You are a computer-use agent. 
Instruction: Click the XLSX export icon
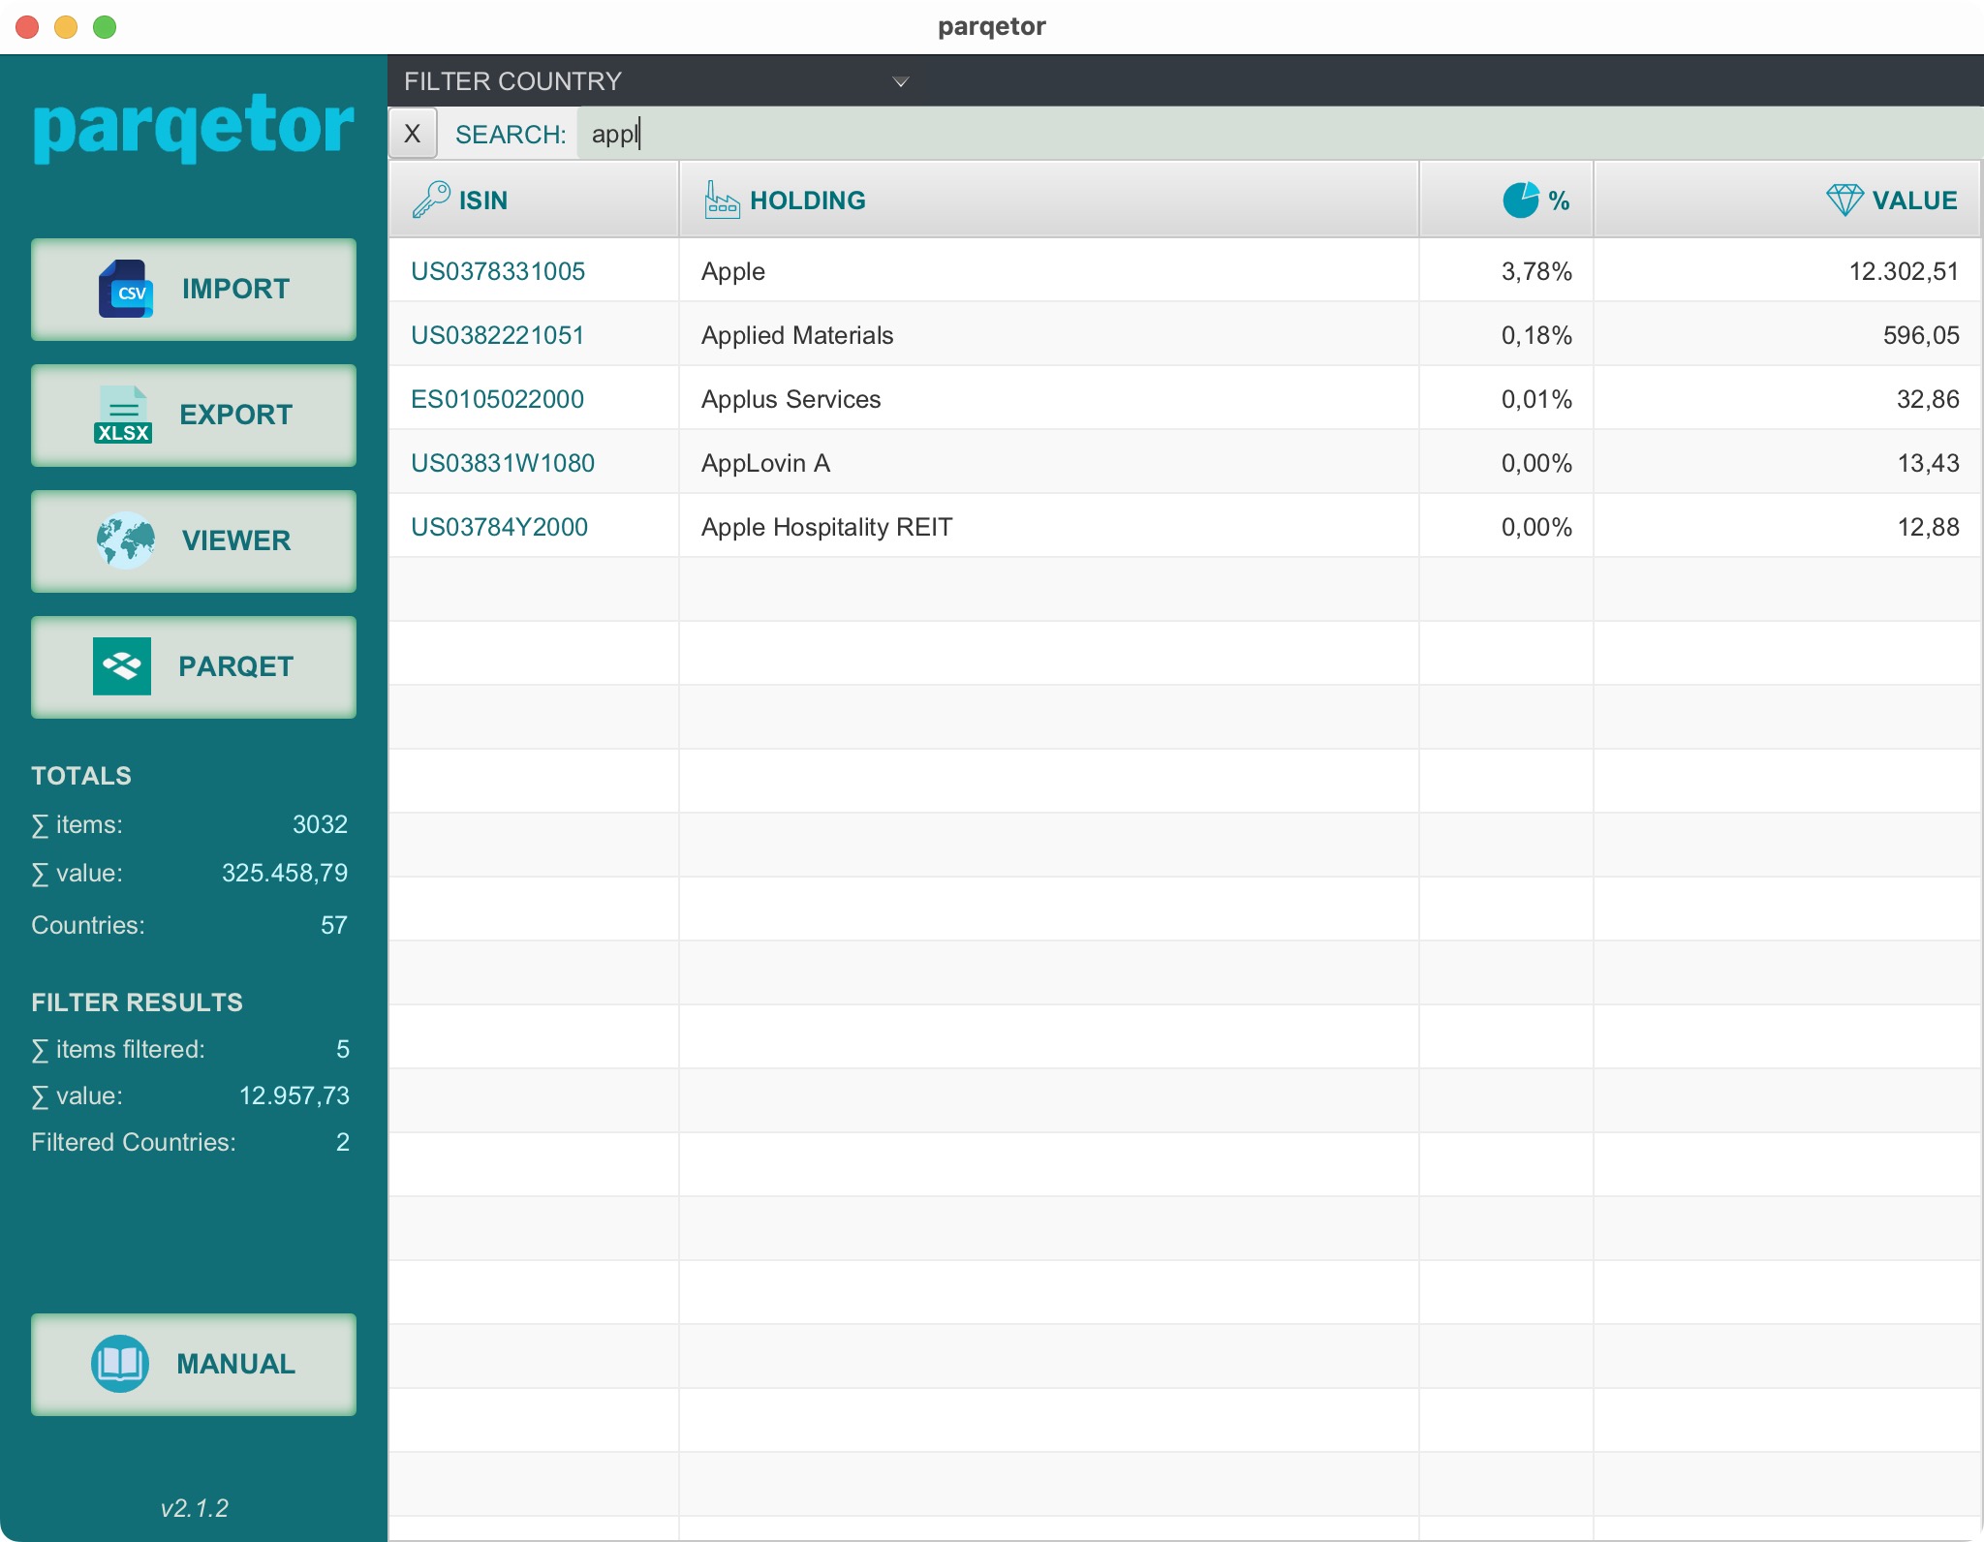pyautogui.click(x=123, y=415)
